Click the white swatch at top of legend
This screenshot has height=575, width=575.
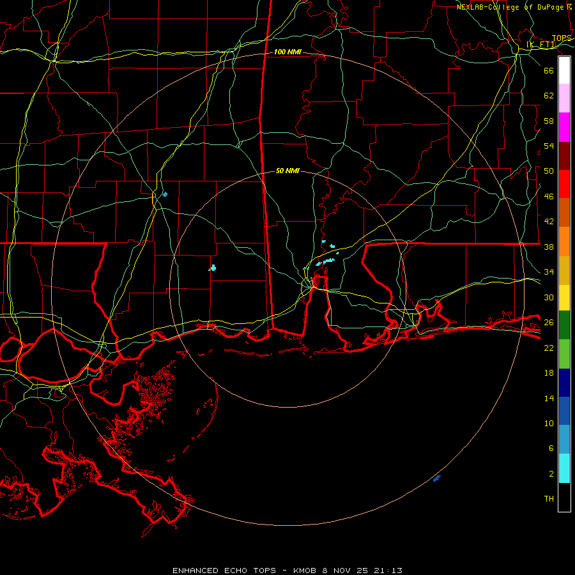click(x=564, y=70)
